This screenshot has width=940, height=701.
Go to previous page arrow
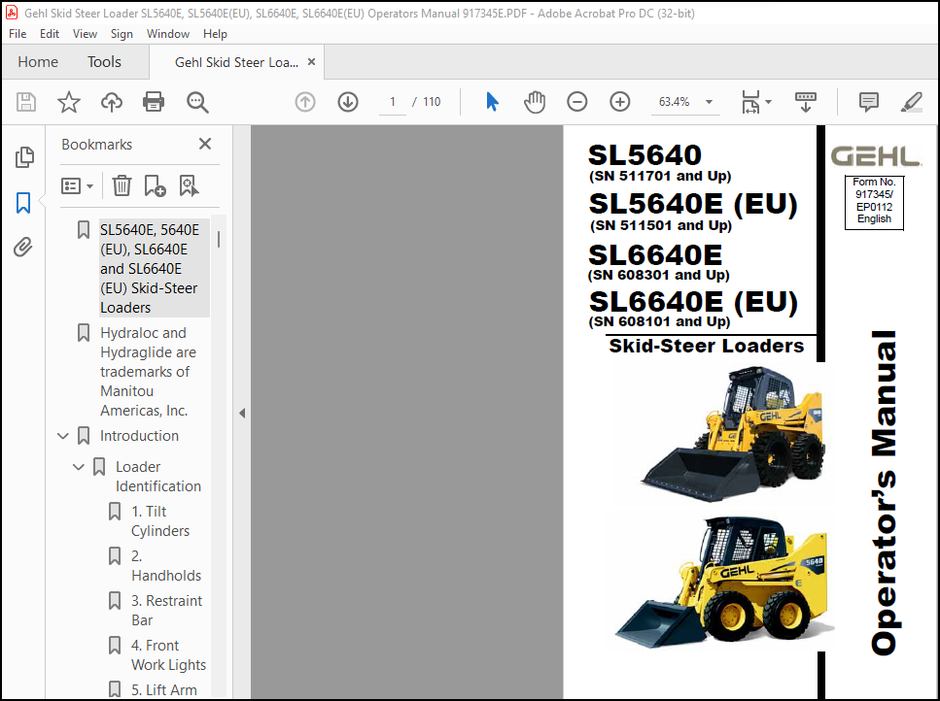(305, 102)
